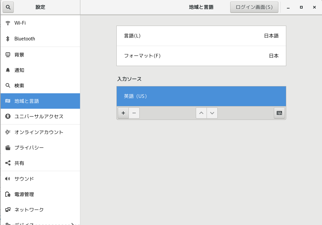Open サウンド sound settings

(40, 179)
